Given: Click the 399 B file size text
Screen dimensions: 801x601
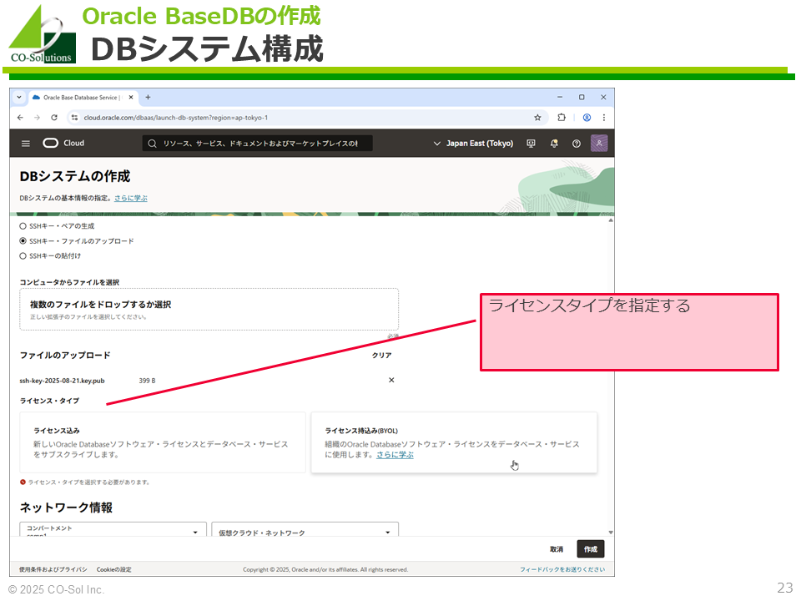Looking at the screenshot, I should 147,381.
